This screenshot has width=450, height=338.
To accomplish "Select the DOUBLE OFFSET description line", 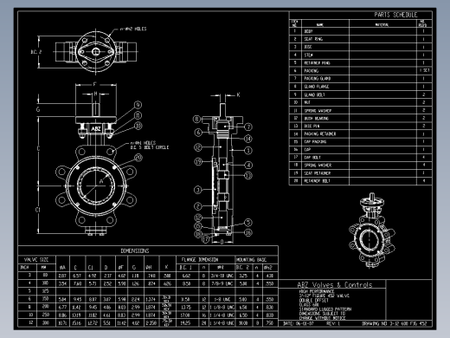I will click(313, 300).
